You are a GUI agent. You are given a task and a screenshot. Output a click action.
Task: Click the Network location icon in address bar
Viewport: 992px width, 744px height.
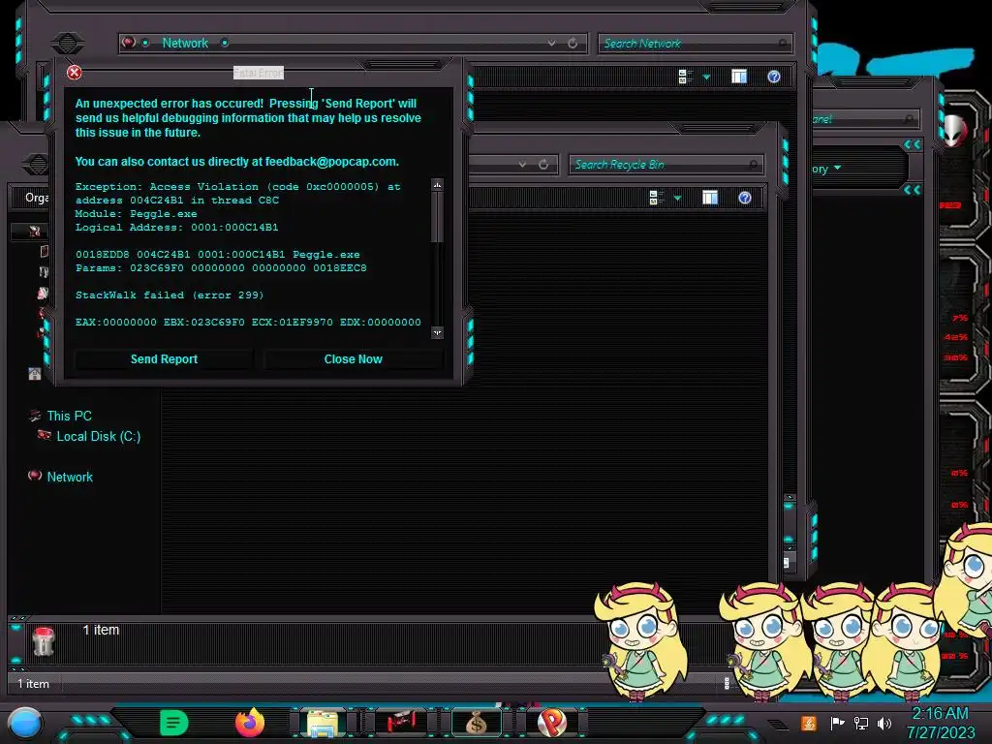[129, 43]
